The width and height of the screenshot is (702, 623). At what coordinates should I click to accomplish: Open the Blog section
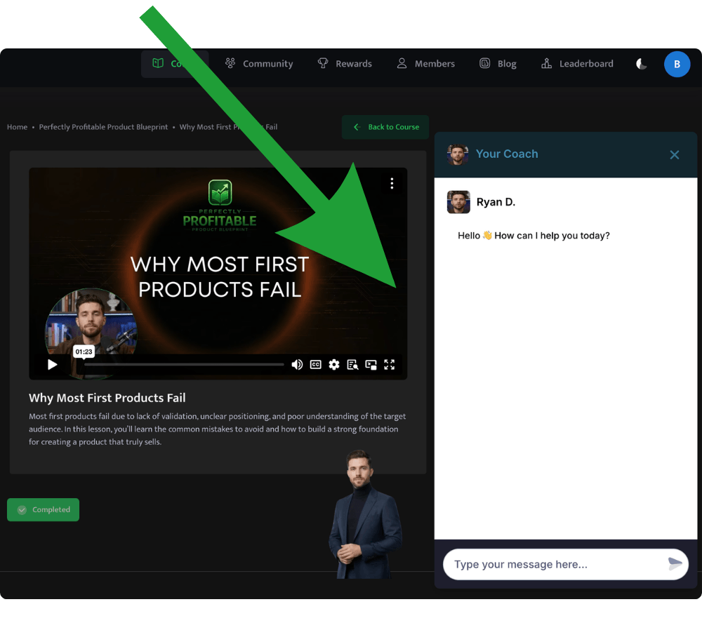tap(498, 64)
